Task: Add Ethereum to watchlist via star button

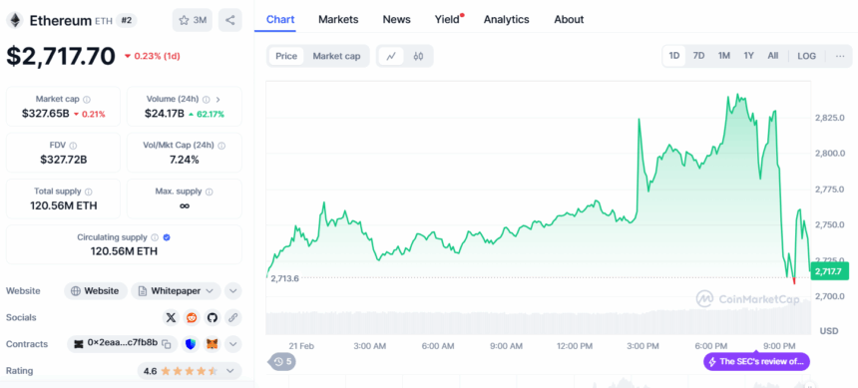Action: pos(193,20)
